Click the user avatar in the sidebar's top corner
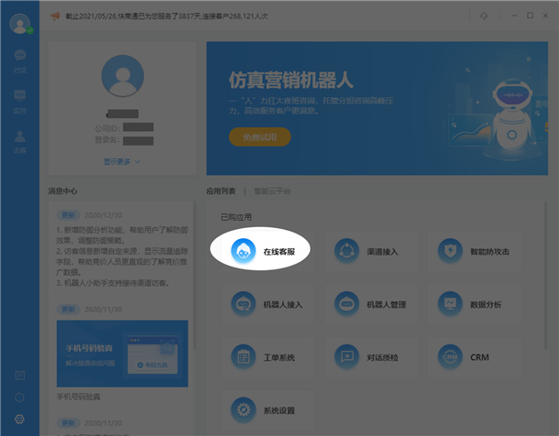Viewport: 559px width, 436px height. [x=19, y=23]
